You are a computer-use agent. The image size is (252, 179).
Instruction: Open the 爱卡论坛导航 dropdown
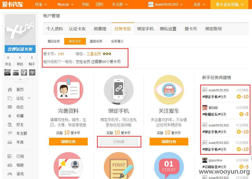point(230,4)
